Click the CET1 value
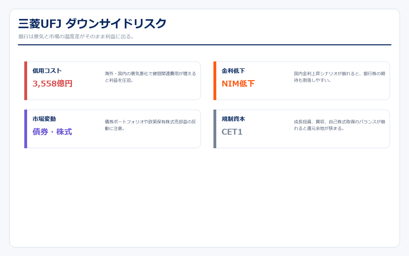This screenshot has height=256, width=409. [x=232, y=132]
